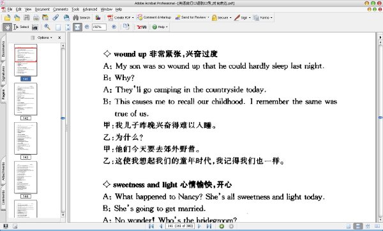
Task: Click the bottom-left full screen icon
Action: 5,226
